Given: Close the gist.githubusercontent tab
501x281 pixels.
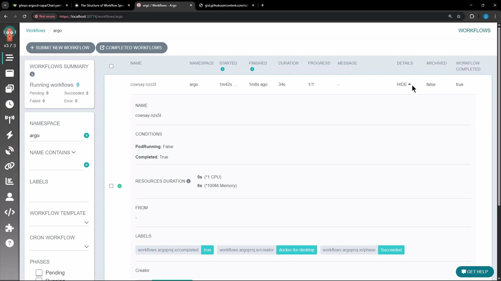Looking at the screenshot, I should point(253,5).
